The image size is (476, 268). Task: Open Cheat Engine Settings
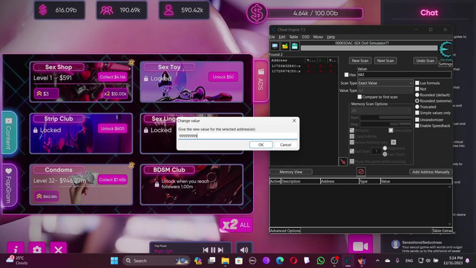point(446,64)
